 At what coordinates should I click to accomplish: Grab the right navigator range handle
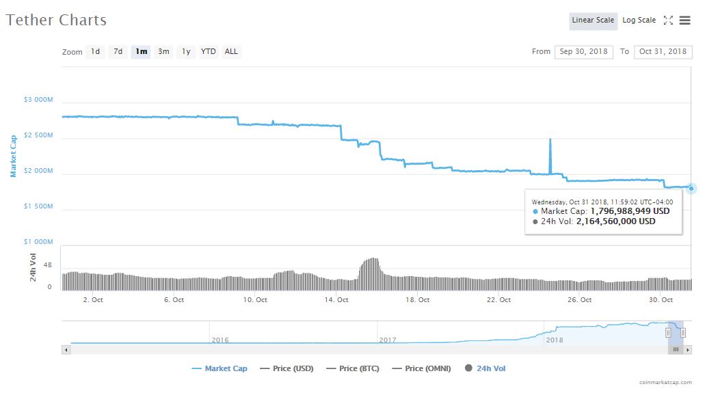(683, 333)
